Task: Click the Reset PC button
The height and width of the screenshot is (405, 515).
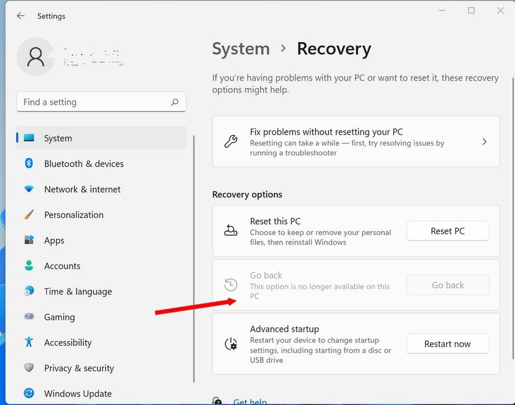Action: (x=448, y=231)
